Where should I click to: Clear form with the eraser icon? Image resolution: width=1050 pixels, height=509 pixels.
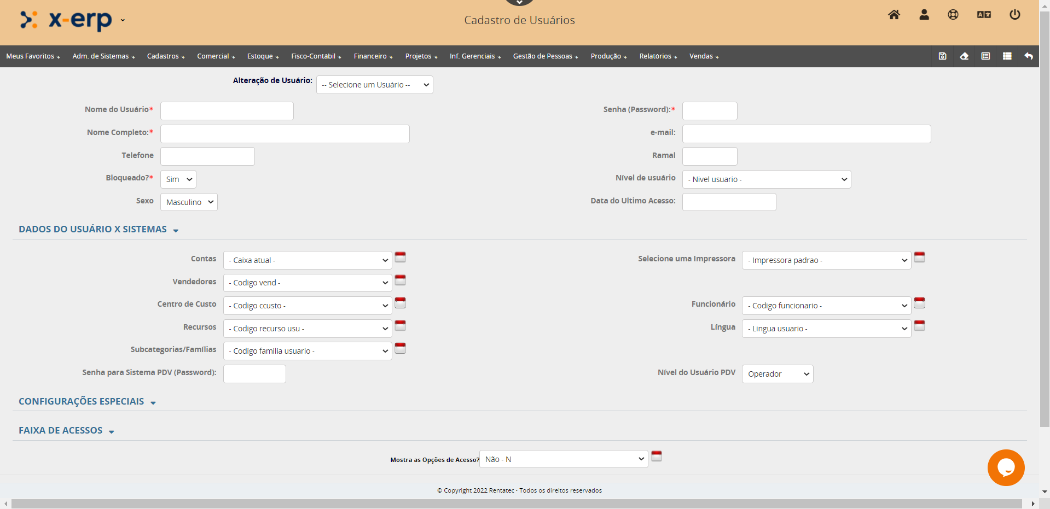(964, 56)
